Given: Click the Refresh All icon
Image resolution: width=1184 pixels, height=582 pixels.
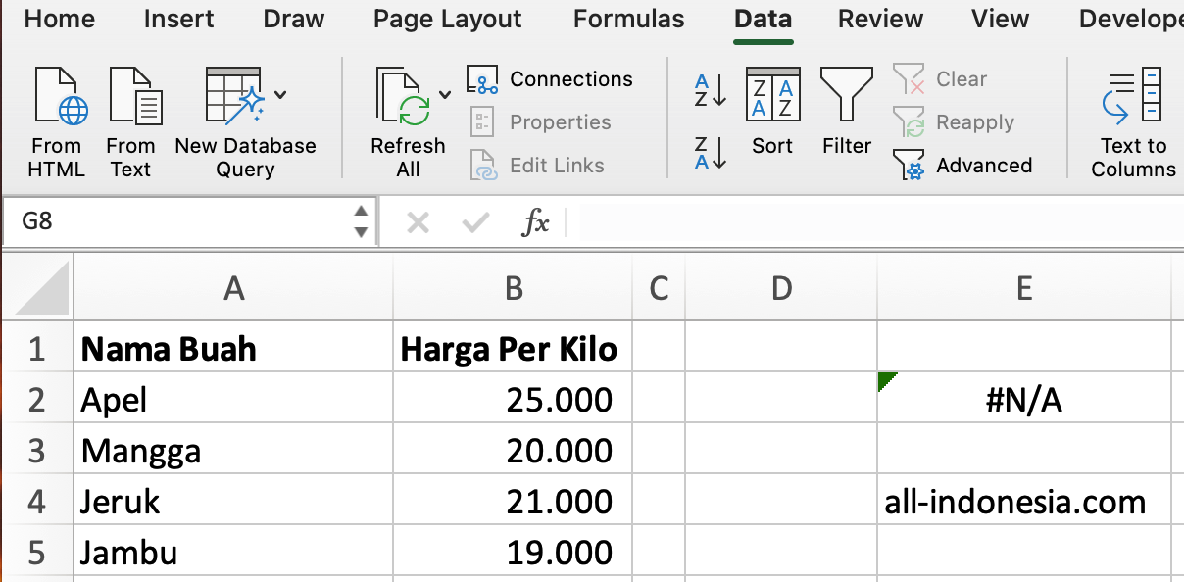Looking at the screenshot, I should click(x=403, y=98).
